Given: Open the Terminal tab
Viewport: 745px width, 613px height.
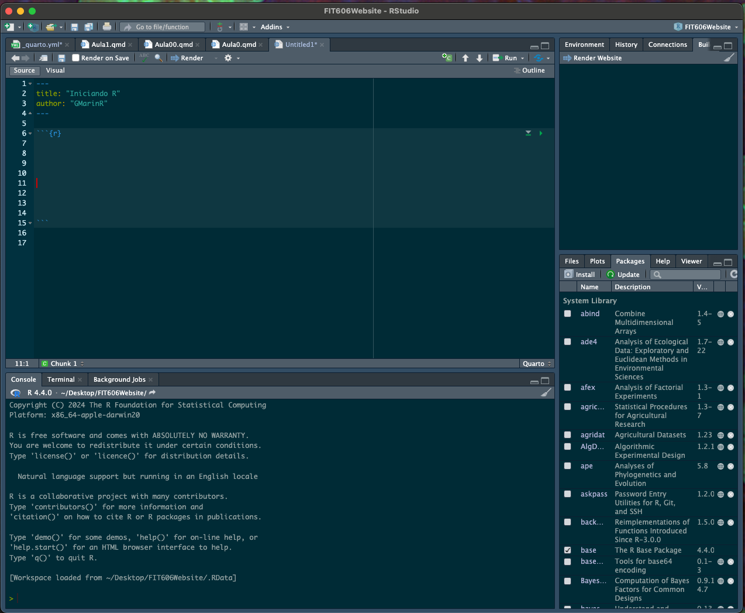Looking at the screenshot, I should (x=61, y=379).
